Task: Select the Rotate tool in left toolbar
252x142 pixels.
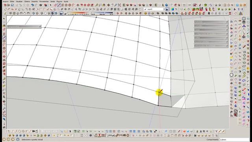Action: coord(4,64)
